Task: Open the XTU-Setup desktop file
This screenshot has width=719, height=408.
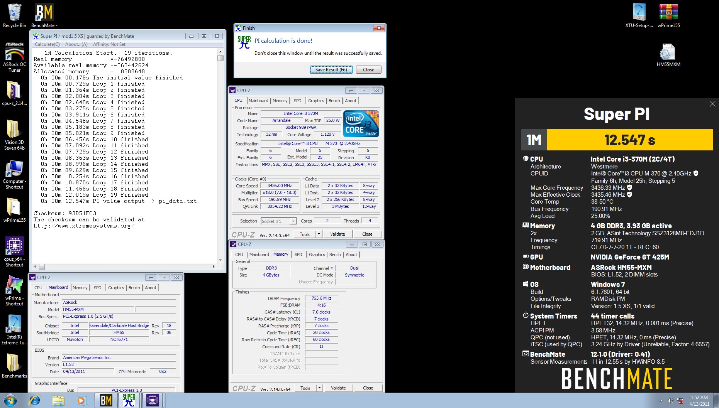Action: coord(639,15)
